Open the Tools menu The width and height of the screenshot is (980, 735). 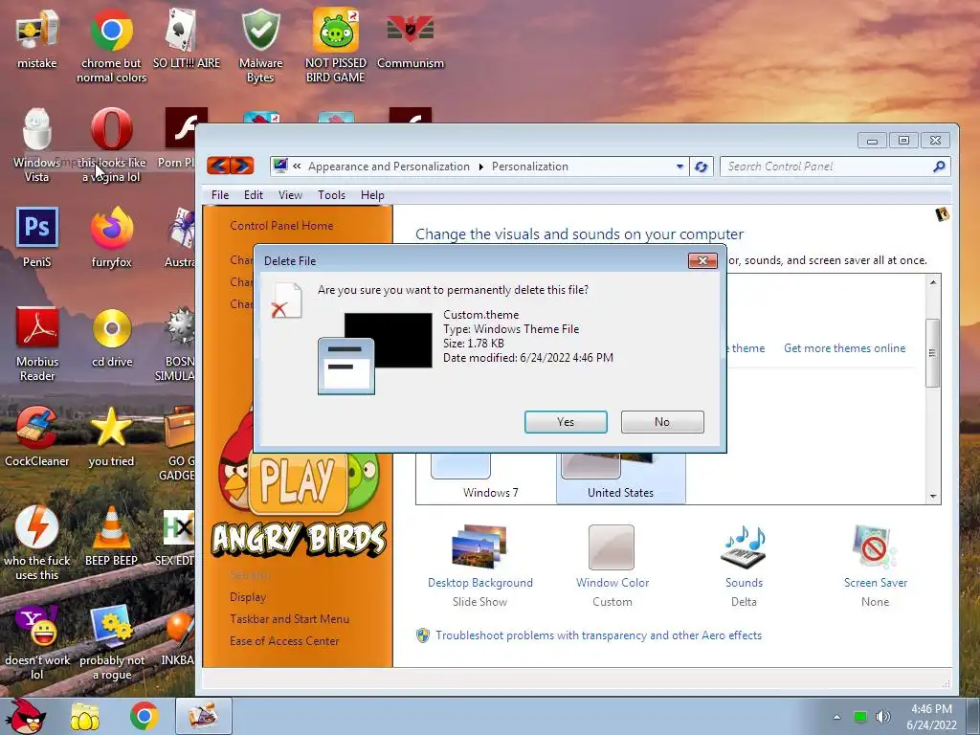pyautogui.click(x=331, y=195)
